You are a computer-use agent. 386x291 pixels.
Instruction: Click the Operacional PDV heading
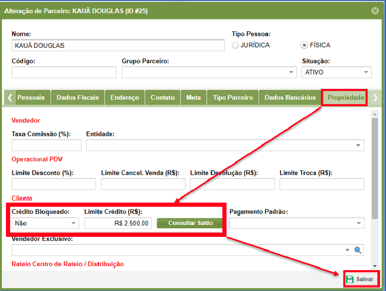coord(37,159)
